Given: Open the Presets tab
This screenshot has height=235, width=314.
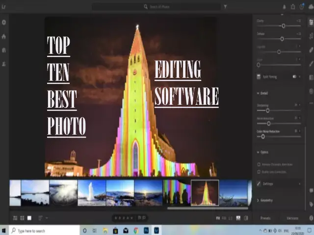Looking at the screenshot, I should pos(265,218).
